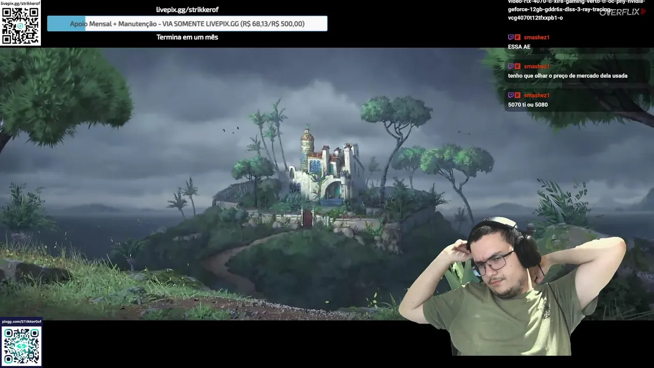Image resolution: width=654 pixels, height=368 pixels.
Task: Click the streamer webcam overlay
Action: [512, 286]
